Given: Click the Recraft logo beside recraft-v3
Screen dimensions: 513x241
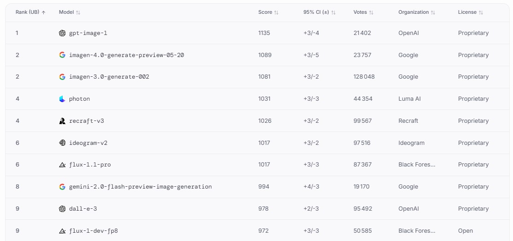Looking at the screenshot, I should pyautogui.click(x=62, y=121).
